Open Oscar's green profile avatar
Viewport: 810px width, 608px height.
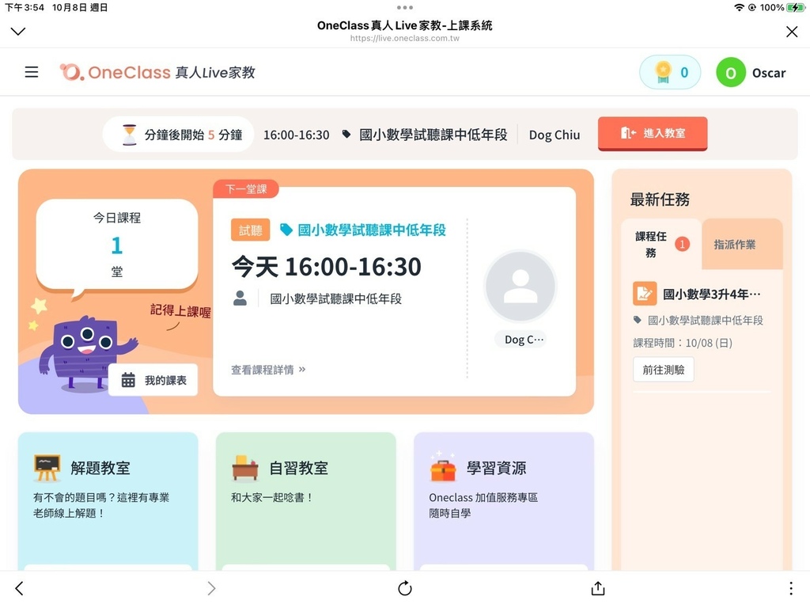pos(730,72)
